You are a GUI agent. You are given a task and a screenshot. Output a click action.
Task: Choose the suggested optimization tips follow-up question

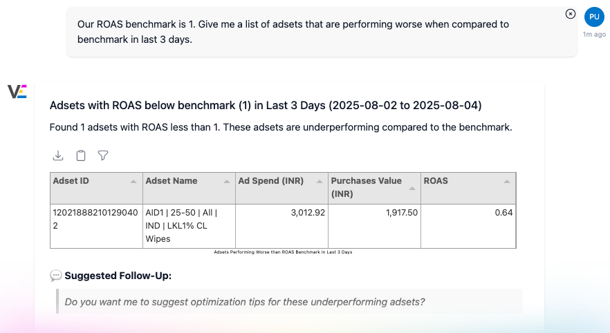[x=244, y=302]
